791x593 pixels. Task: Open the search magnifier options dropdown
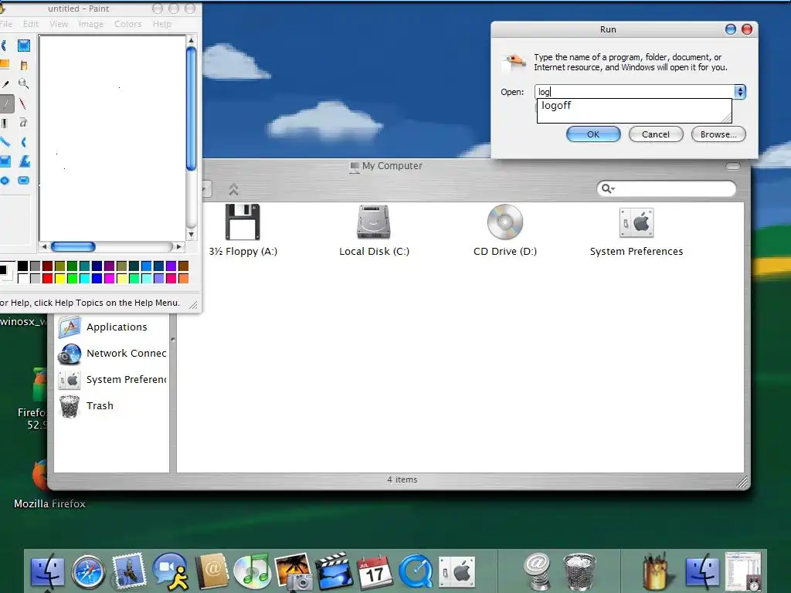pos(608,188)
